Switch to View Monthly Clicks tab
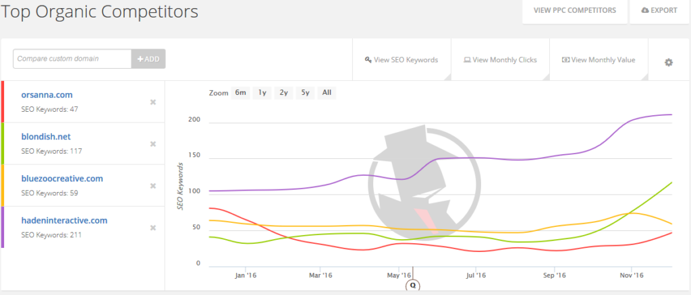 click(500, 60)
